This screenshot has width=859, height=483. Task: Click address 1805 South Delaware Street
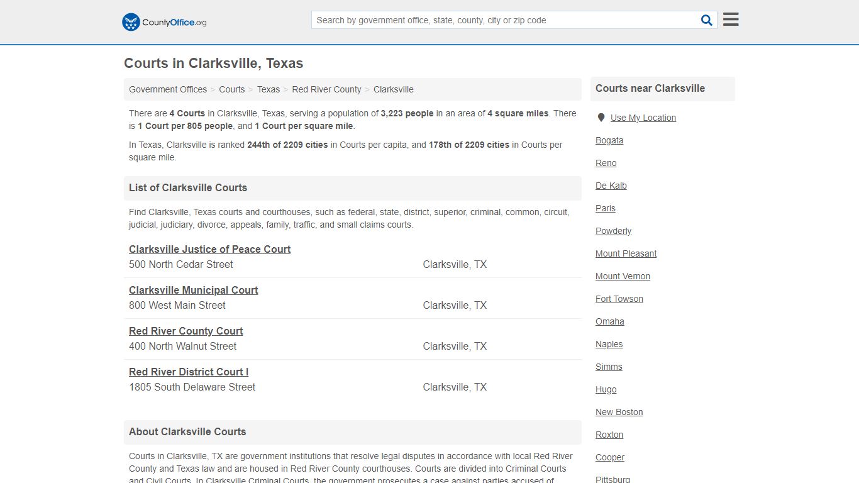click(x=192, y=387)
